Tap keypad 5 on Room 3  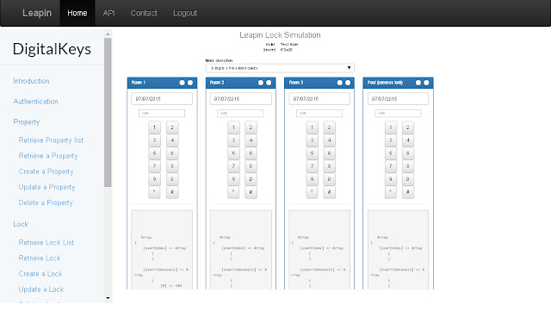312,153
